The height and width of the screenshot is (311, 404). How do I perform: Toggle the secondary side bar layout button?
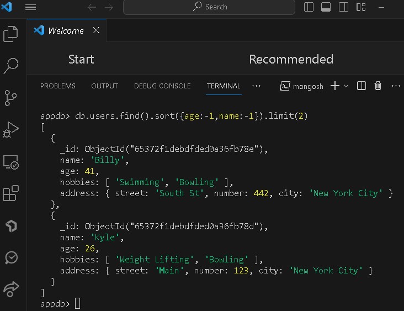pyautogui.click(x=343, y=7)
